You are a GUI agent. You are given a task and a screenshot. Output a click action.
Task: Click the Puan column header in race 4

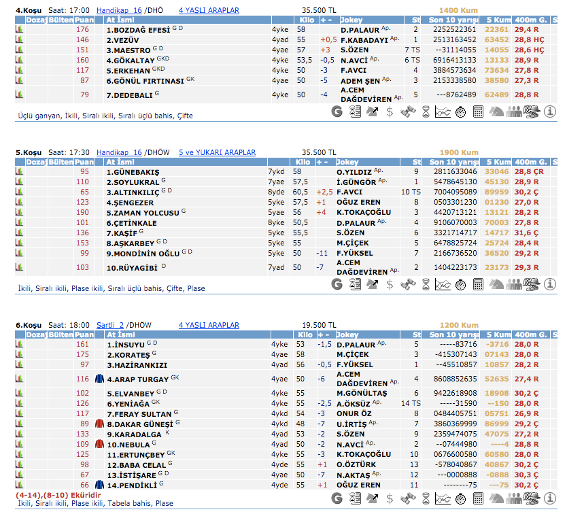[84, 20]
